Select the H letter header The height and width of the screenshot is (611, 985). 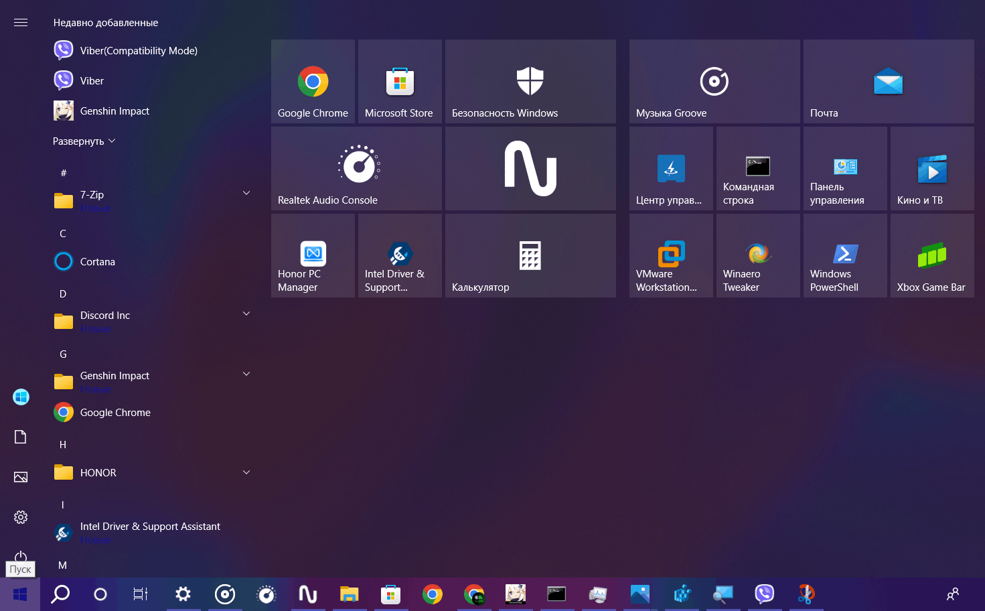click(x=63, y=444)
